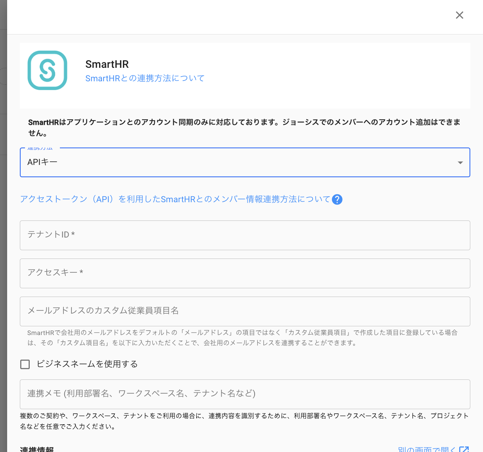Click the external link icon beside 別の画面で開く
The image size is (483, 452).
click(x=464, y=449)
